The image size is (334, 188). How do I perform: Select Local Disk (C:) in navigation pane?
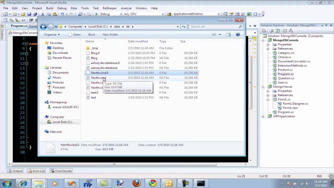(x=62, y=122)
